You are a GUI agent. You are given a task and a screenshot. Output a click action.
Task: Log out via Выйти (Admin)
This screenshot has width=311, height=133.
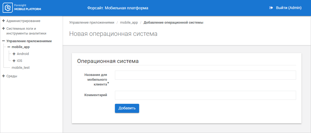[288, 8]
